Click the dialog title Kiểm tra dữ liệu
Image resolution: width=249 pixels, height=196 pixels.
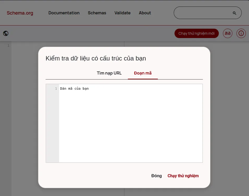pos(96,58)
